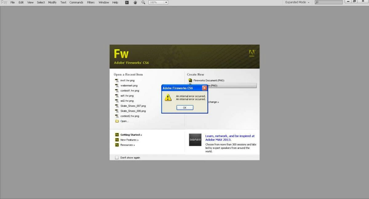Click the Bridge icon in the top toolbar
369x199 pixels.
point(127,2)
